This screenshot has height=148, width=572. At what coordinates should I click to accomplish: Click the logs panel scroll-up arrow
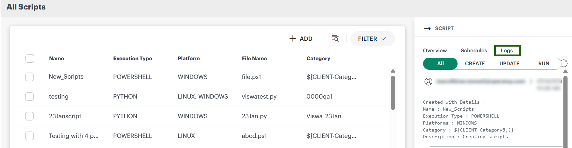(565, 72)
